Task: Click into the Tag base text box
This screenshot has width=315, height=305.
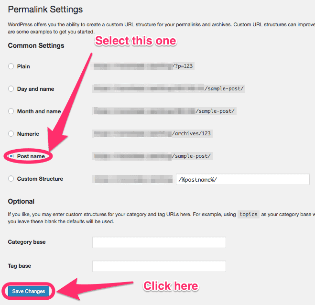Action: (159, 266)
